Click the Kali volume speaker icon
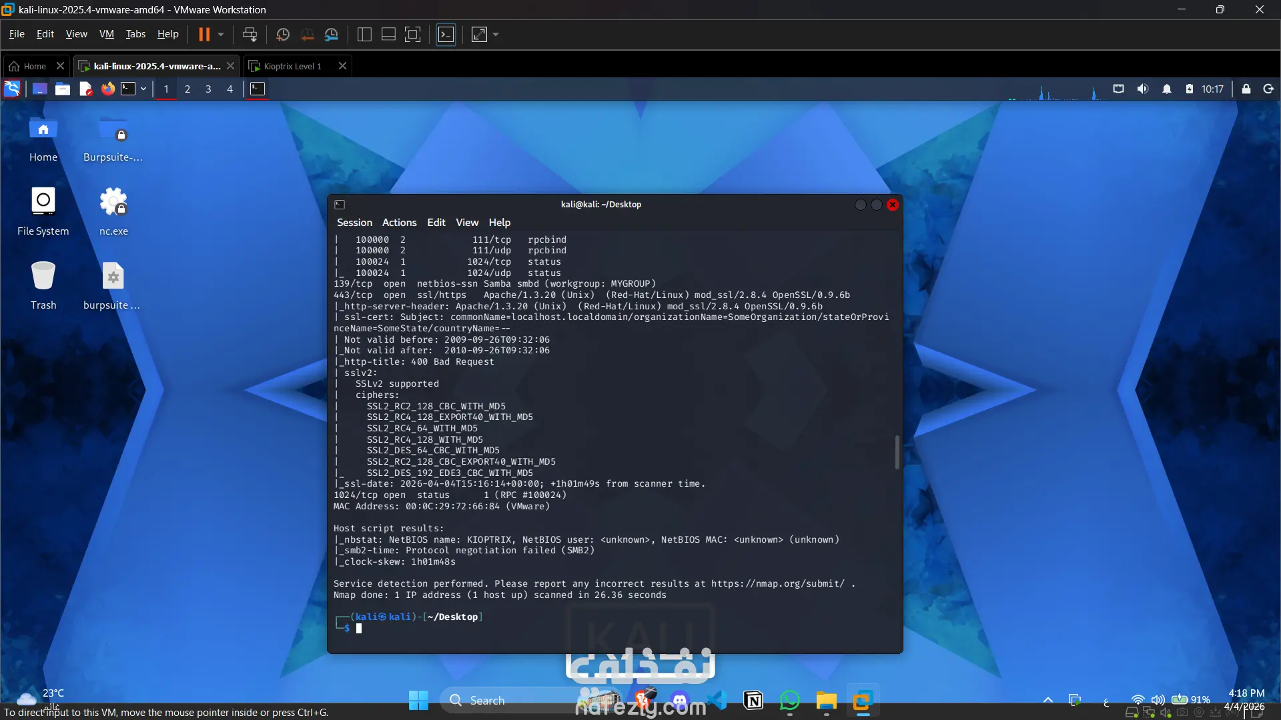The image size is (1281, 720). 1143,89
